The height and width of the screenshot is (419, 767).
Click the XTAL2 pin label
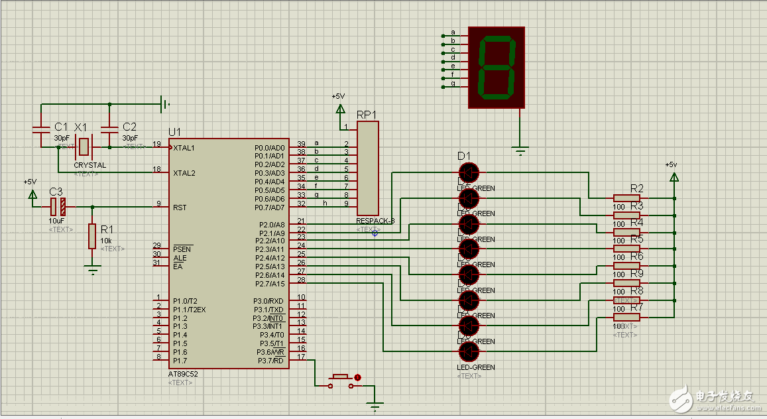184,173
